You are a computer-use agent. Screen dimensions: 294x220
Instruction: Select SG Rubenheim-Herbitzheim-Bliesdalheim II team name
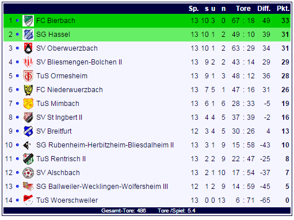pos(105,145)
